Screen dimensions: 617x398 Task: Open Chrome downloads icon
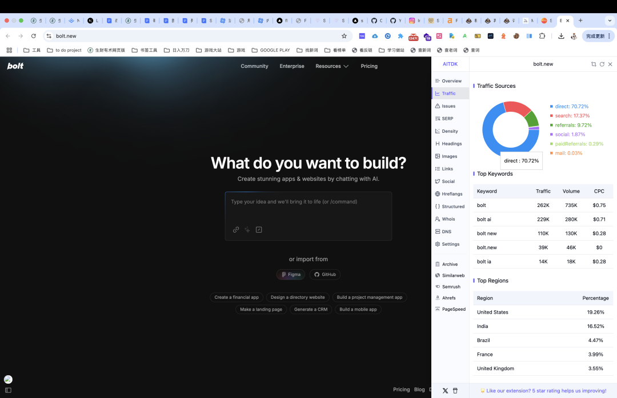(x=561, y=36)
